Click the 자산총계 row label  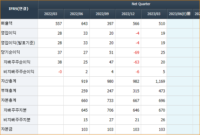[x=9, y=81]
